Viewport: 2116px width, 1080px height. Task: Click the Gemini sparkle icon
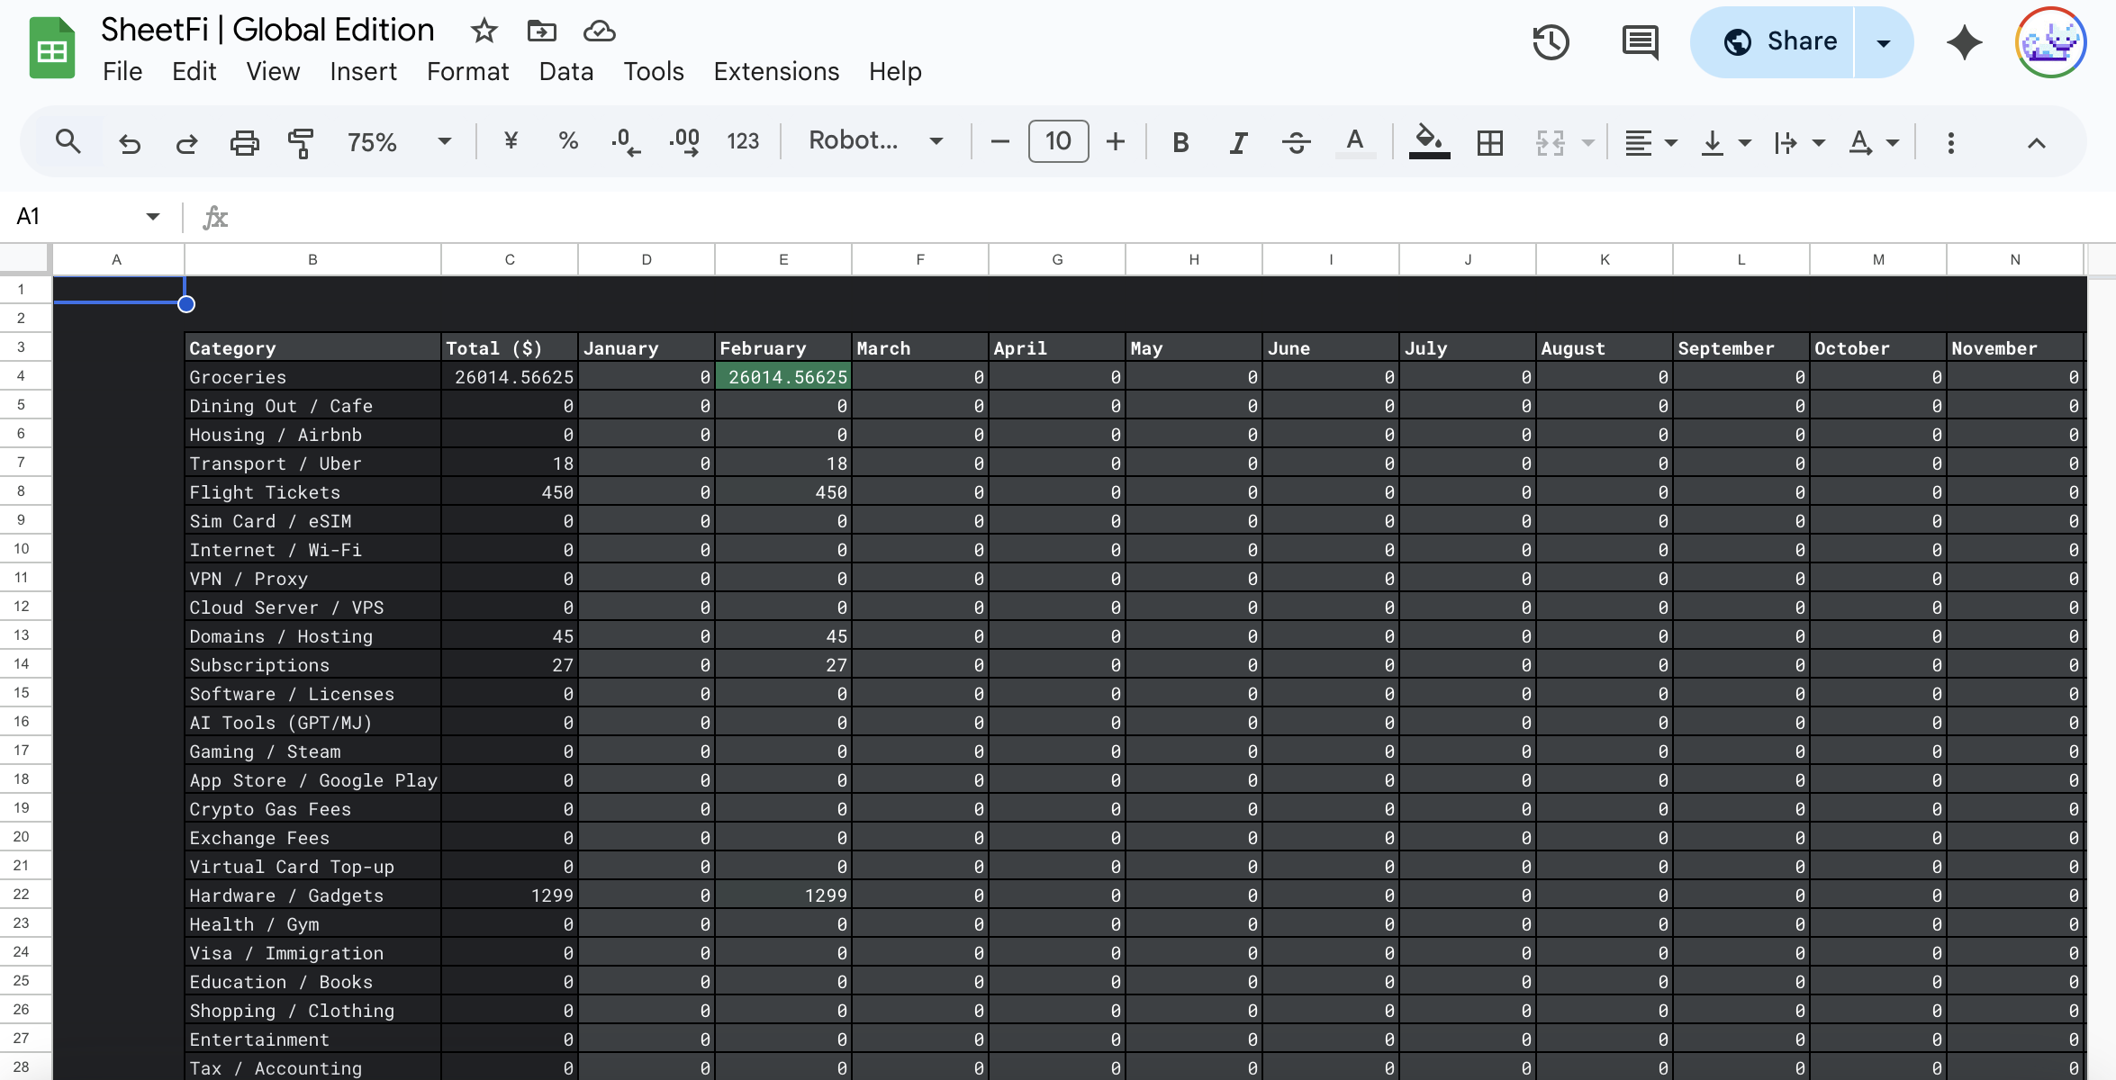pyautogui.click(x=1964, y=42)
